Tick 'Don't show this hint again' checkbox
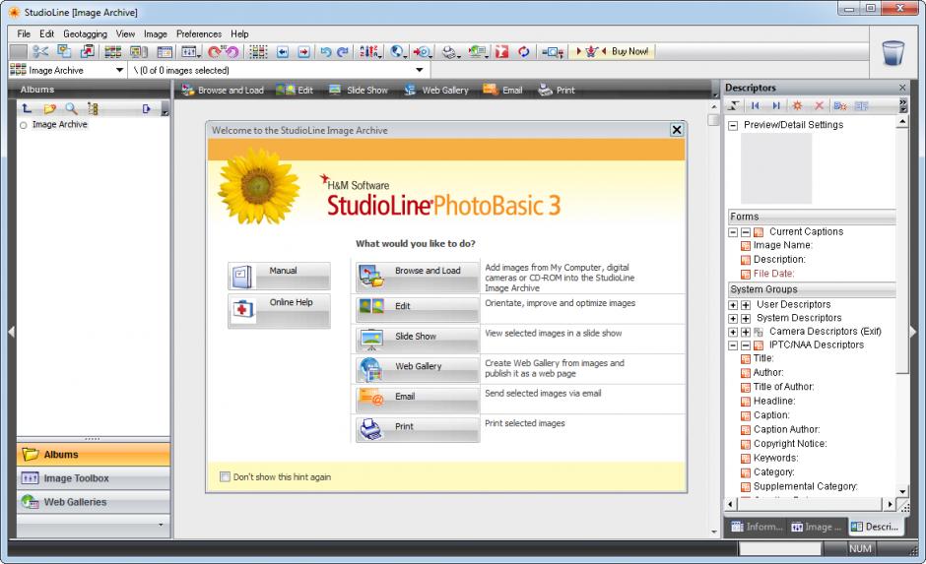 point(225,476)
